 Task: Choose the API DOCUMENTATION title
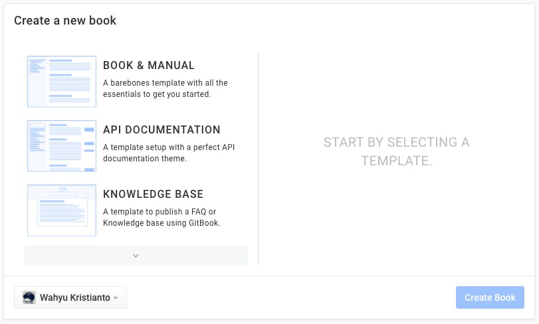pos(162,129)
